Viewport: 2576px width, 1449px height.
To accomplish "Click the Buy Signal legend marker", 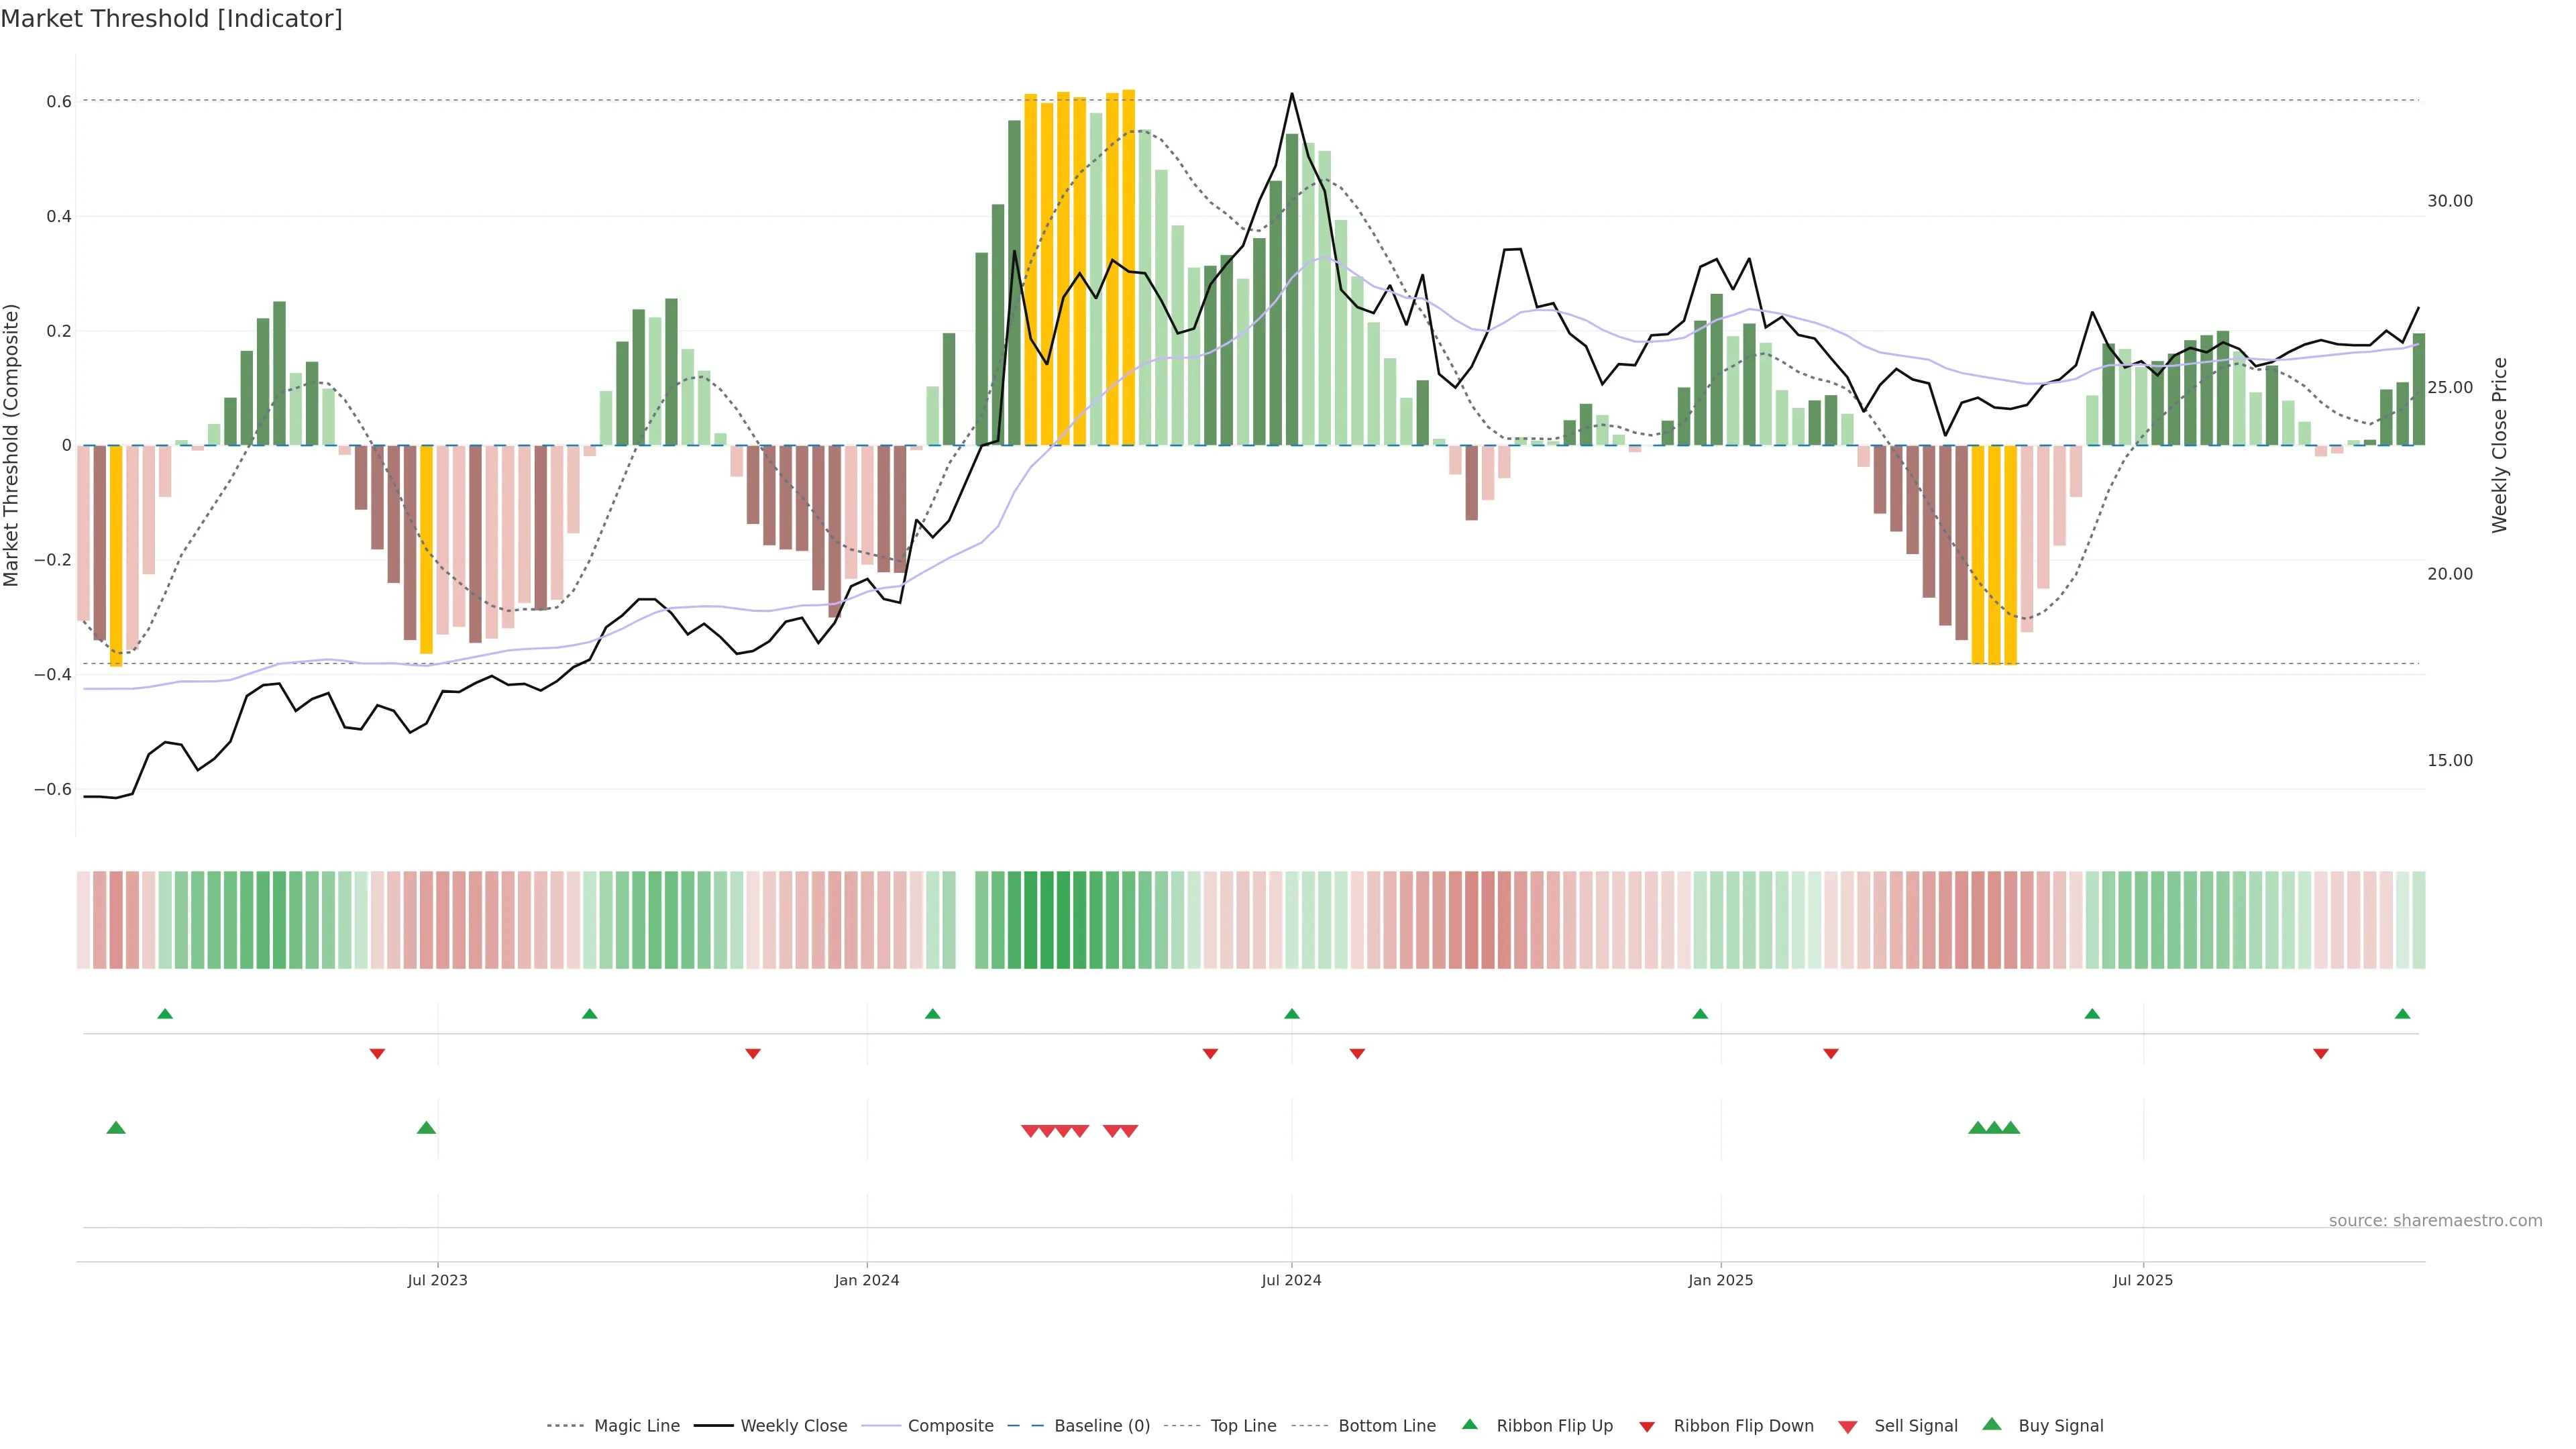I will coord(1992,1424).
